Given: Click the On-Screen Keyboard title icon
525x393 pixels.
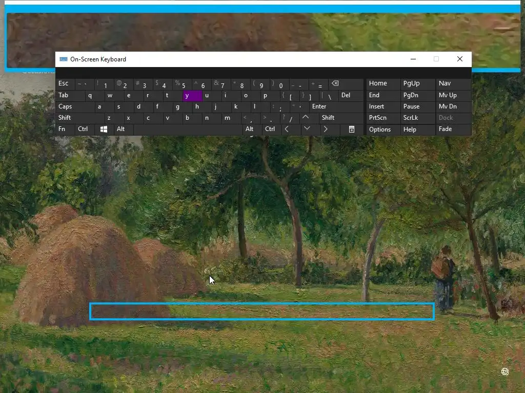Looking at the screenshot, I should 63,59.
